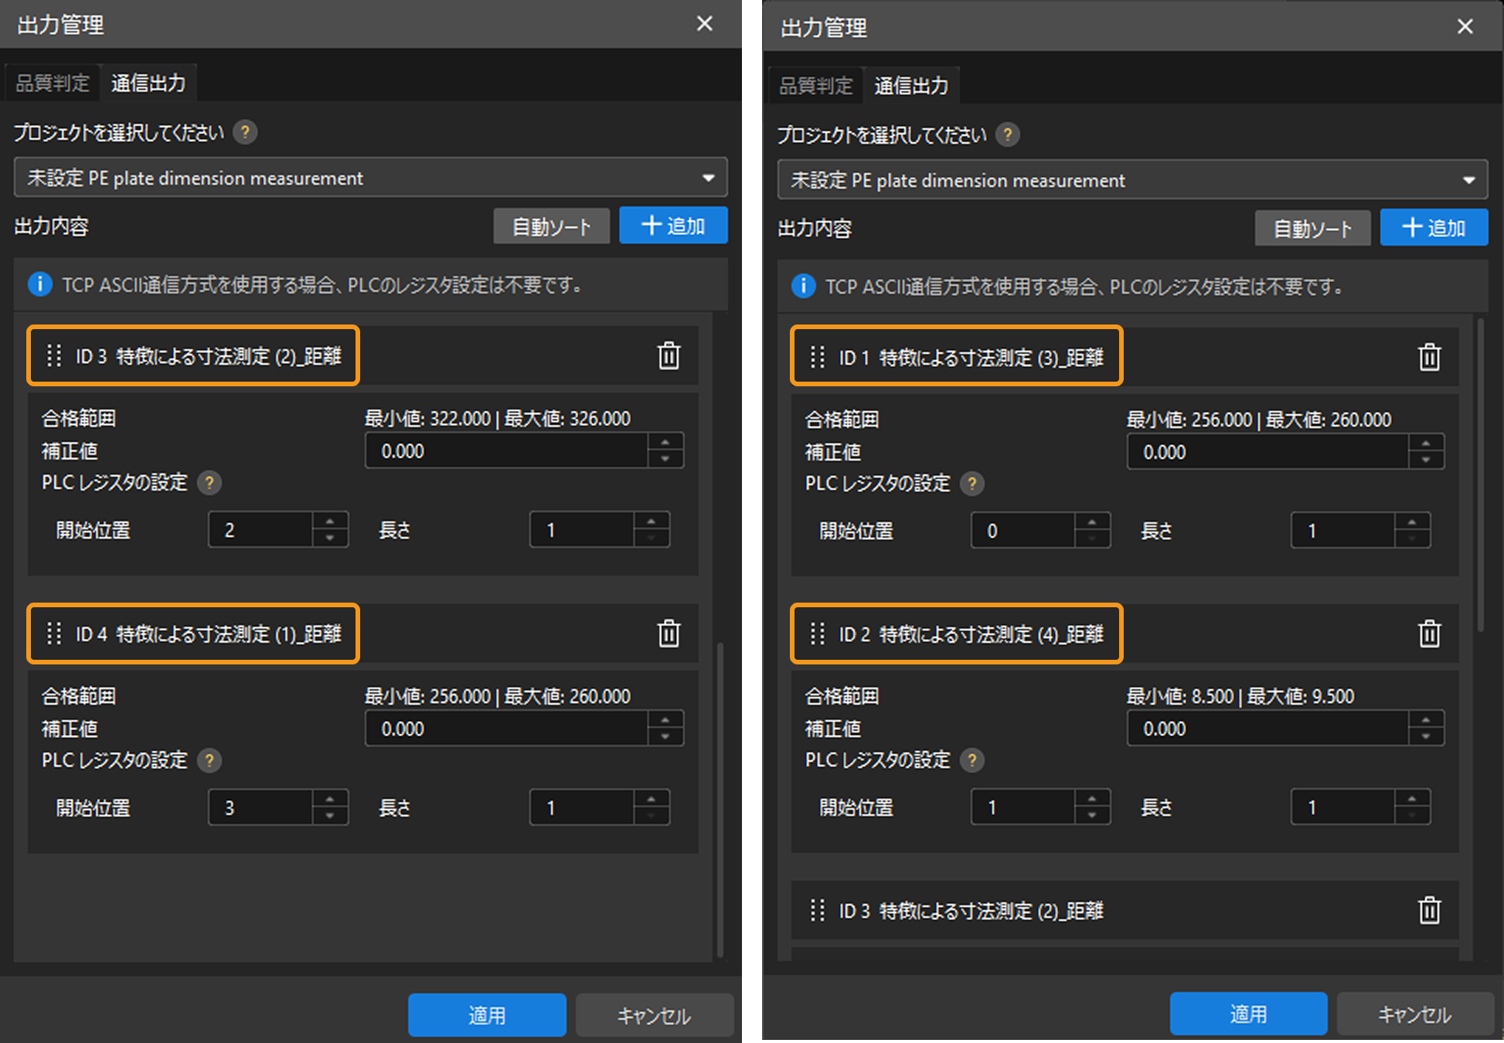
Task: Delete the ID 4 寸法測定(1)_距離 output item
Action: 668,634
